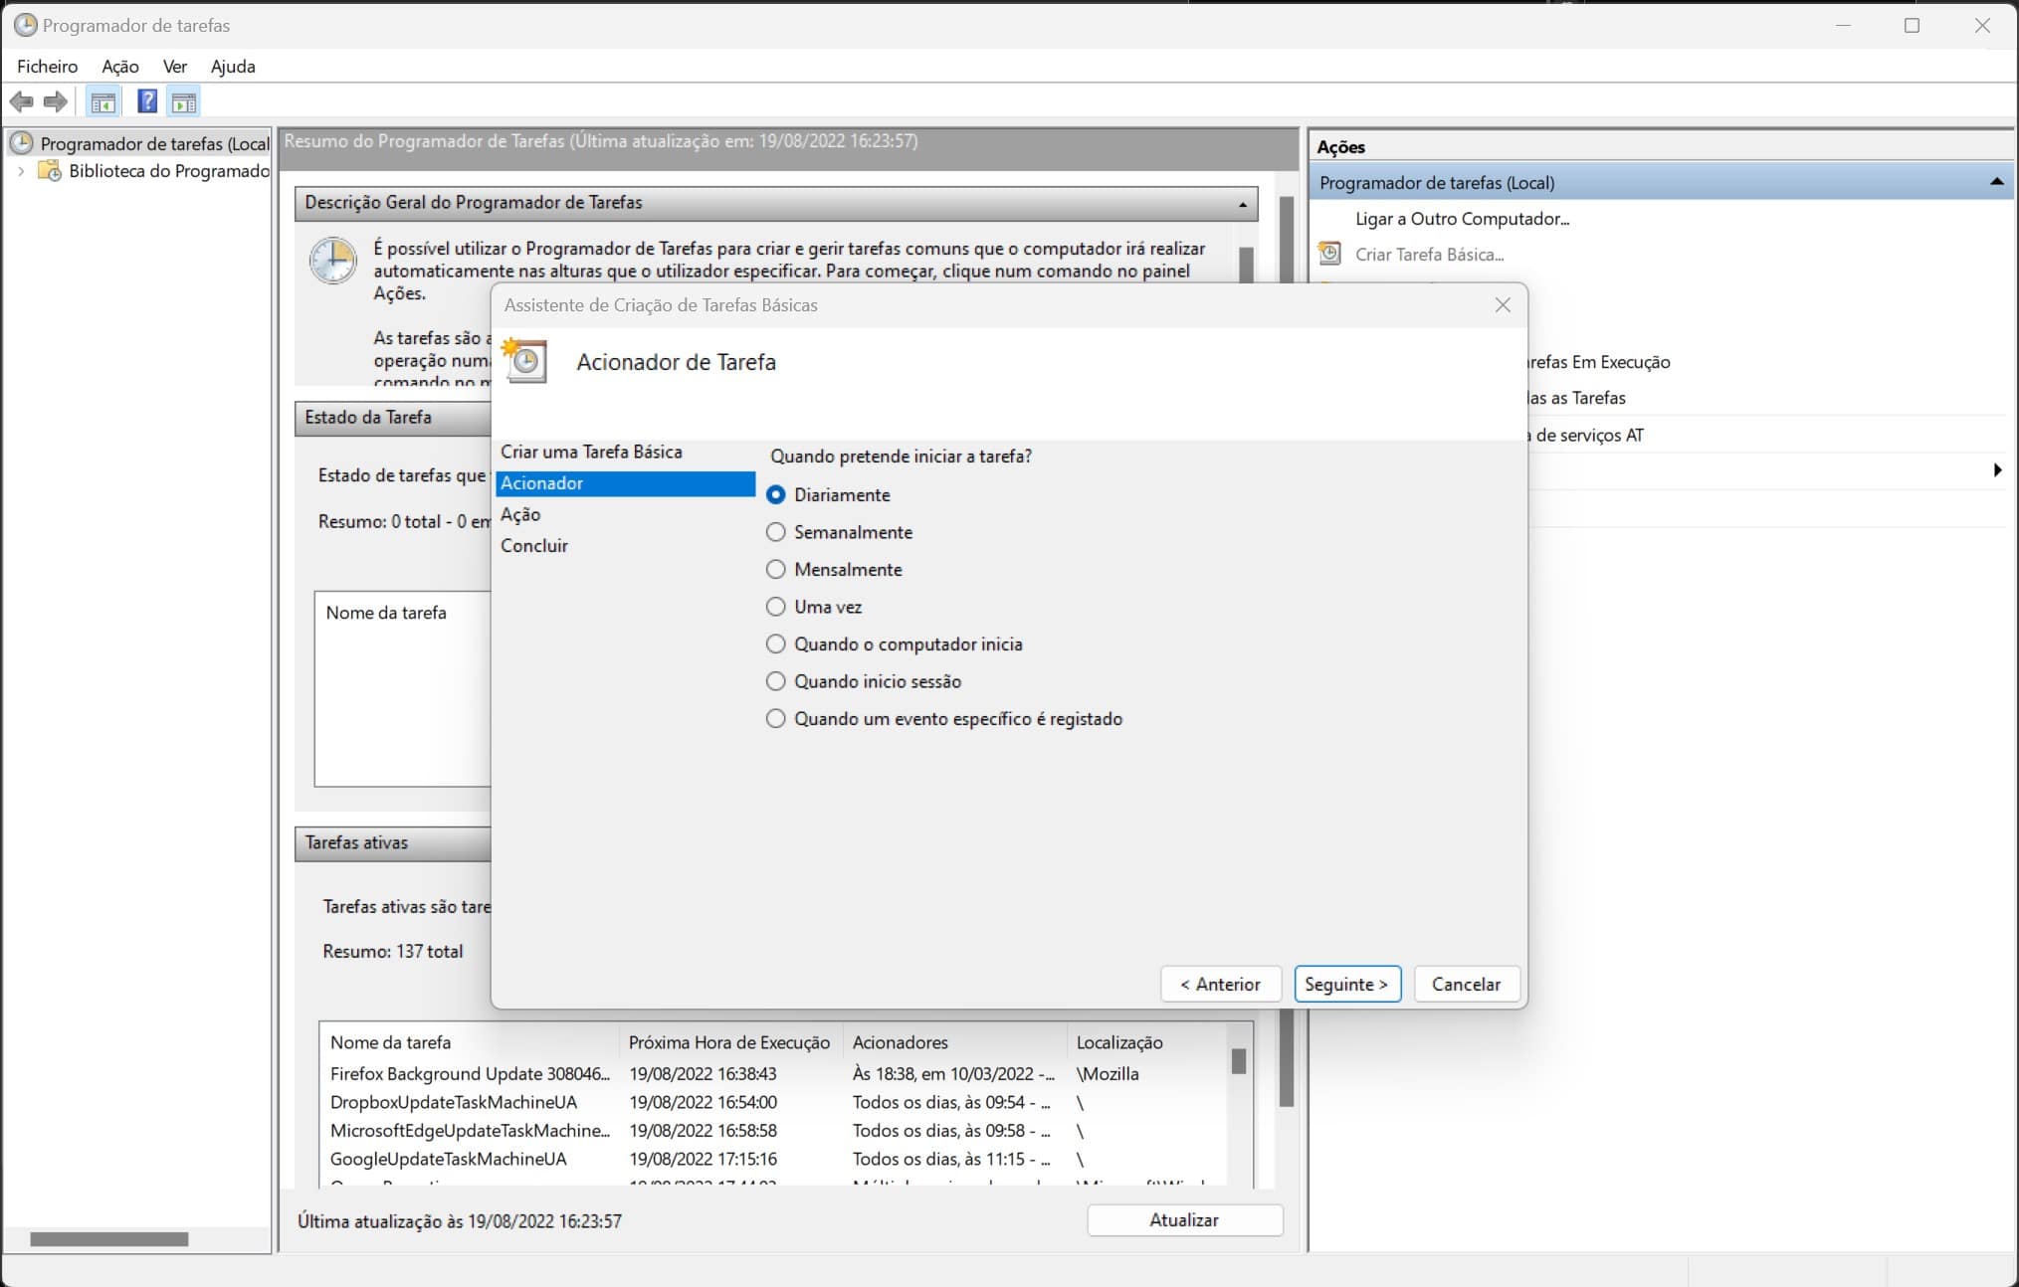
Task: Select the Mensalmente radio option
Action: (776, 570)
